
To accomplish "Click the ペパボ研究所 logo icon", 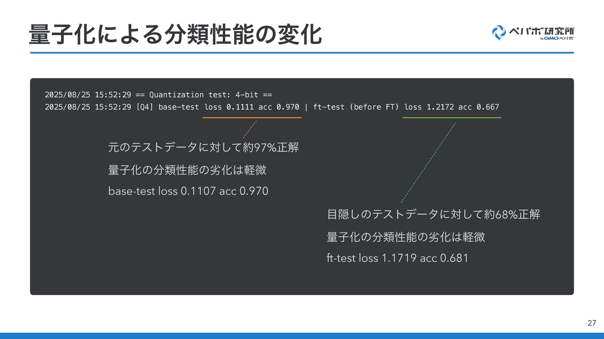I will [499, 33].
